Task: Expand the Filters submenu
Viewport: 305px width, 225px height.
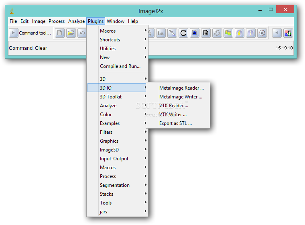Action: pyautogui.click(x=117, y=132)
